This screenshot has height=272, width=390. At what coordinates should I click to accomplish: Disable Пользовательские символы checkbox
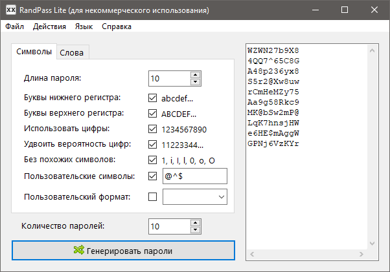click(x=152, y=176)
